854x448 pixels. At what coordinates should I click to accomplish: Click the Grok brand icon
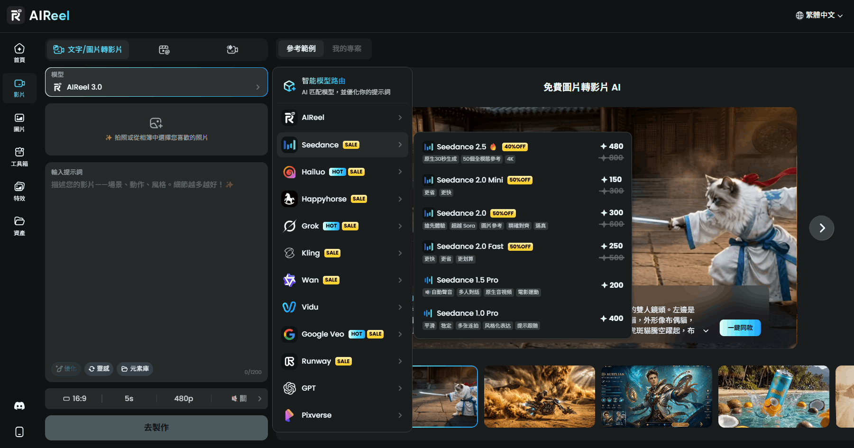pyautogui.click(x=289, y=226)
